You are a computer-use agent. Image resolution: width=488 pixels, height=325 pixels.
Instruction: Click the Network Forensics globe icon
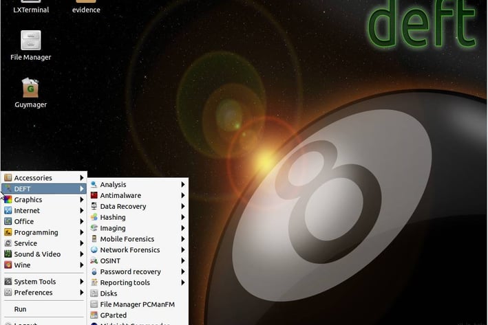coord(94,250)
